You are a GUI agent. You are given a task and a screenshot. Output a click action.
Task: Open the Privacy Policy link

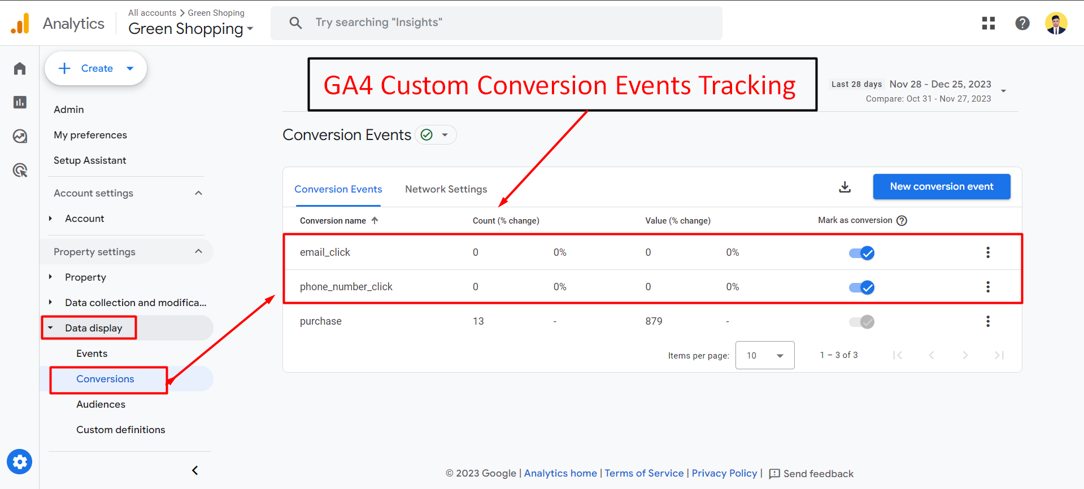[x=724, y=473]
